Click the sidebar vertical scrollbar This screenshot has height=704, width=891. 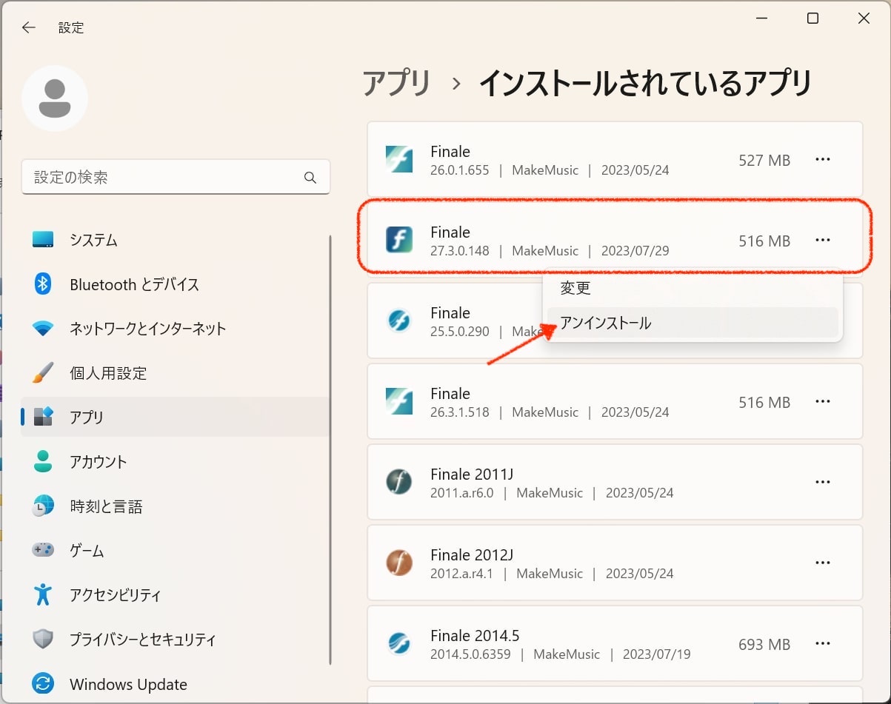[330, 450]
